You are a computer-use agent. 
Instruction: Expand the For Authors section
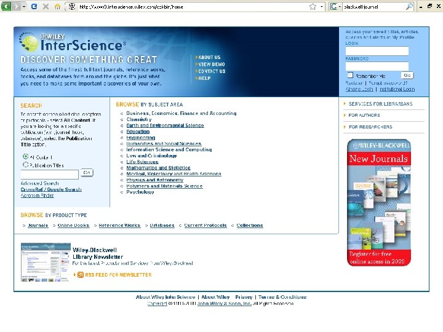[x=364, y=115]
